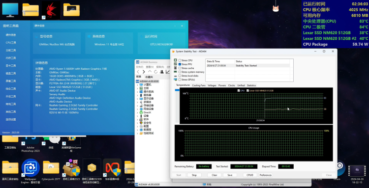The width and height of the screenshot is (369, 188).
Task: Enable the Stress local disks checkbox
Action: (180, 76)
